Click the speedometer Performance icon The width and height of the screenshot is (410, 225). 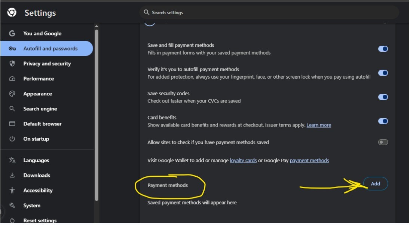(x=12, y=79)
